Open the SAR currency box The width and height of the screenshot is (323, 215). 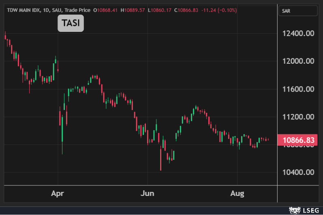[x=299, y=11]
